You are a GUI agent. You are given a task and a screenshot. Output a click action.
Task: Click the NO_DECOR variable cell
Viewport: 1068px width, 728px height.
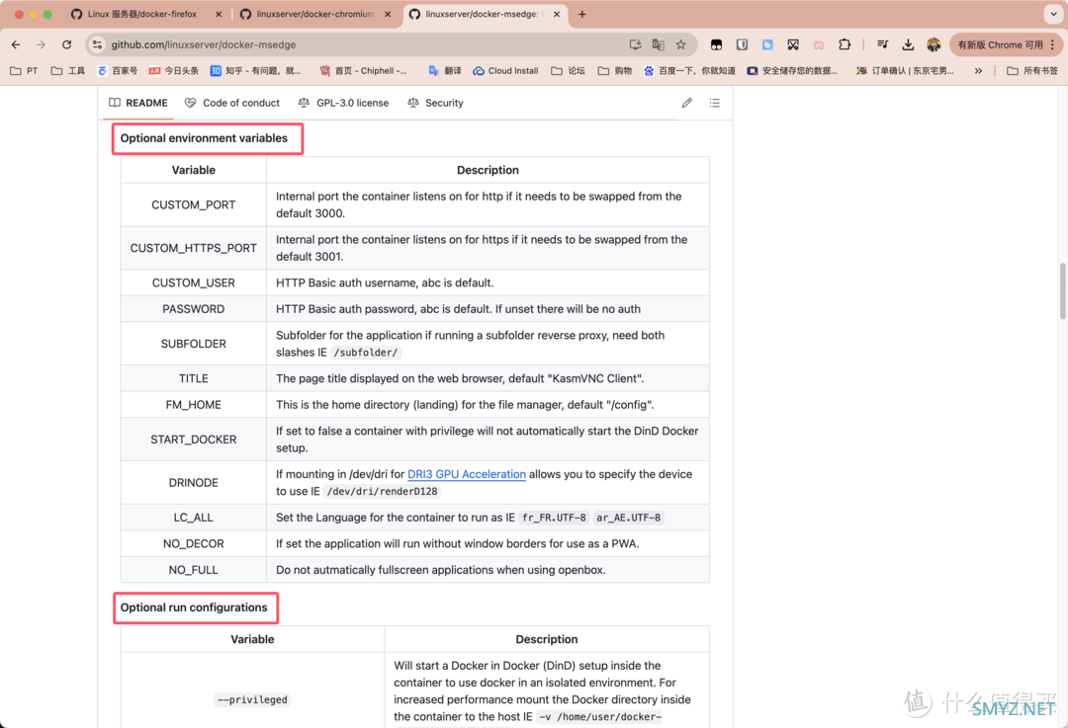194,543
